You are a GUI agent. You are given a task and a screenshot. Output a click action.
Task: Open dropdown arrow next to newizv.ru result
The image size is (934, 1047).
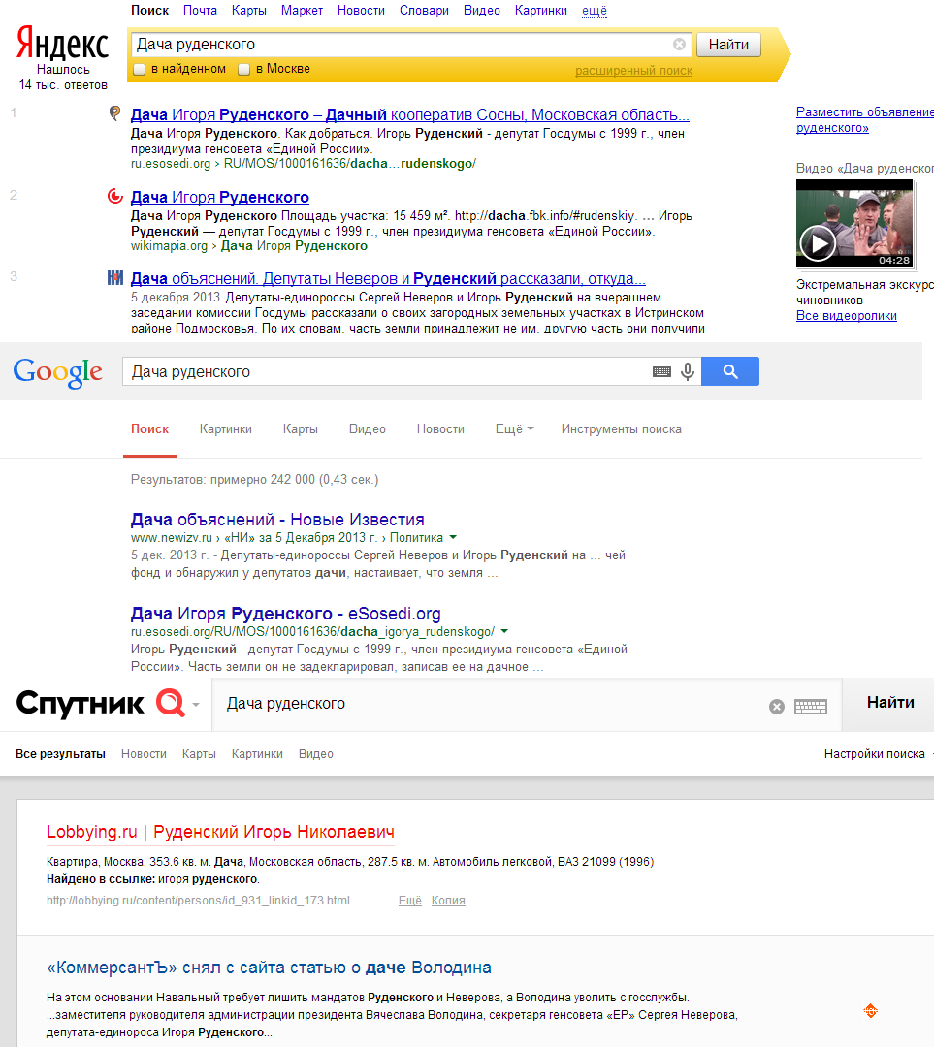pyautogui.click(x=453, y=537)
